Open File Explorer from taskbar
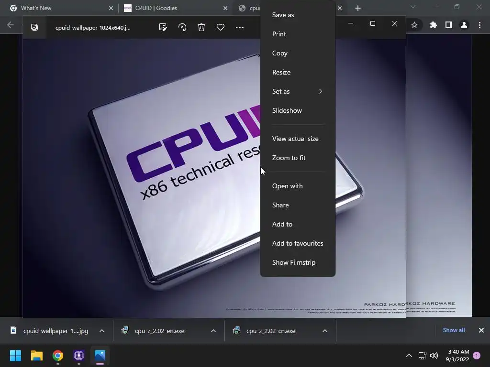The image size is (490, 367). 36,356
